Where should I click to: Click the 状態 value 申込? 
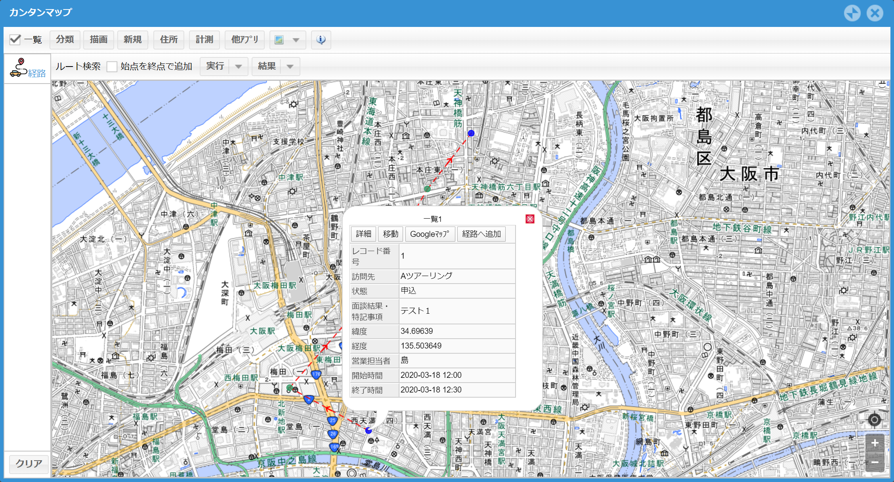(409, 291)
